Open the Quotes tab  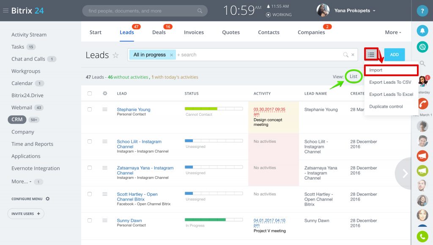[x=231, y=32]
